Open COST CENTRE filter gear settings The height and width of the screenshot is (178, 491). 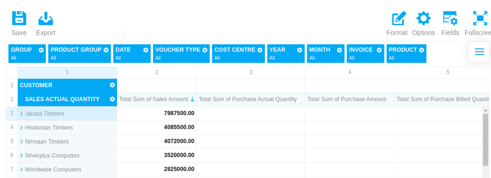(260, 50)
